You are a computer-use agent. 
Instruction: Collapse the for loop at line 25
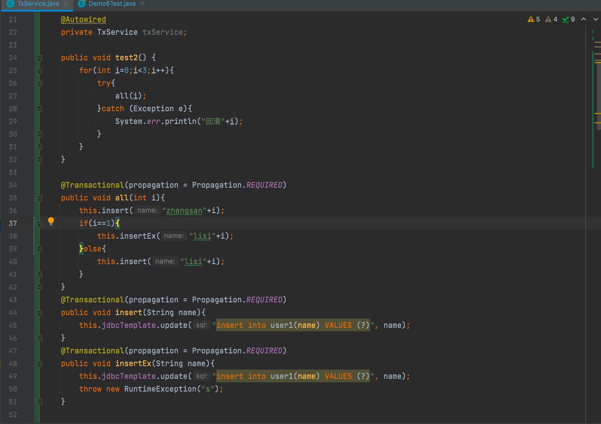tap(40, 71)
